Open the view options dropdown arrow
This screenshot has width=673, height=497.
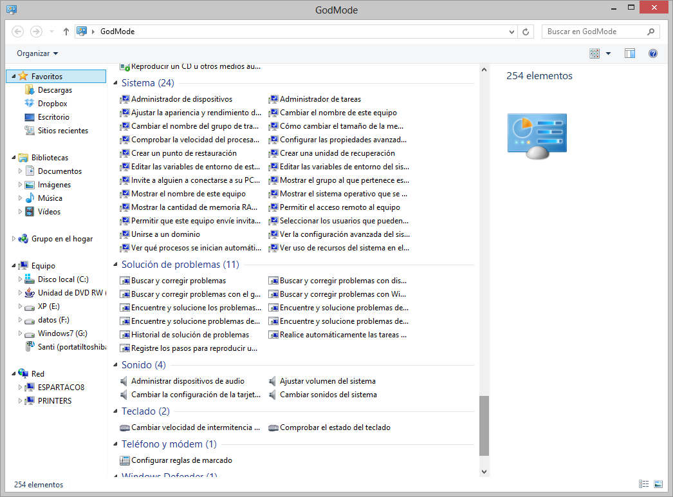click(x=609, y=53)
